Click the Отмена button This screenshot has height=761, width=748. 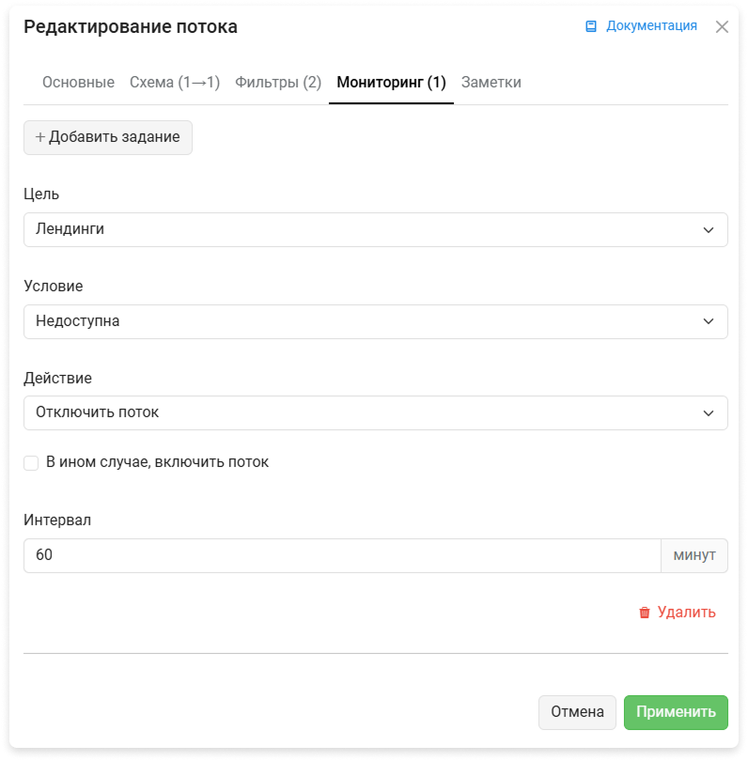click(x=577, y=712)
